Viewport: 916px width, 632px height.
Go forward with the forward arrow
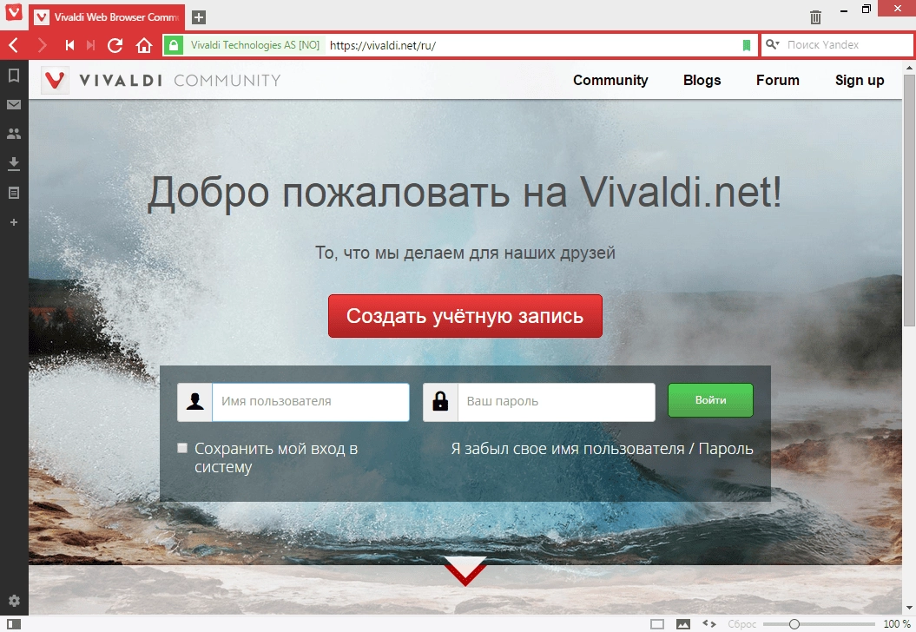pyautogui.click(x=42, y=45)
